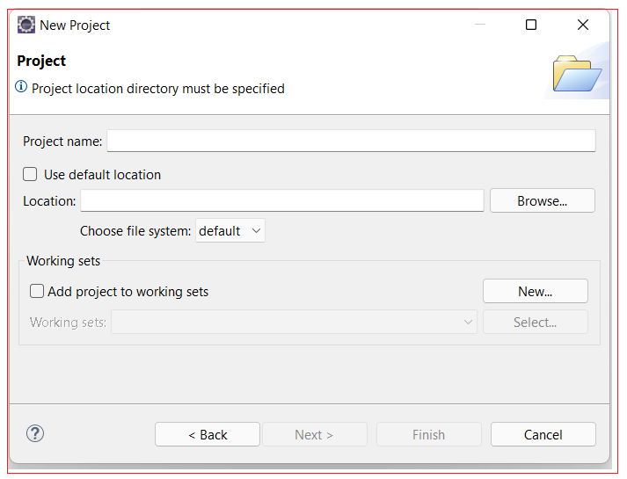Screen dimensions: 627x479
Task: Enable the Use default location checkbox
Action: click(x=30, y=175)
